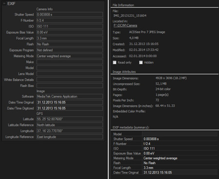Click image dimensions 4928 x 3696 value
Viewport: 219px width, 179px height.
(171, 78)
